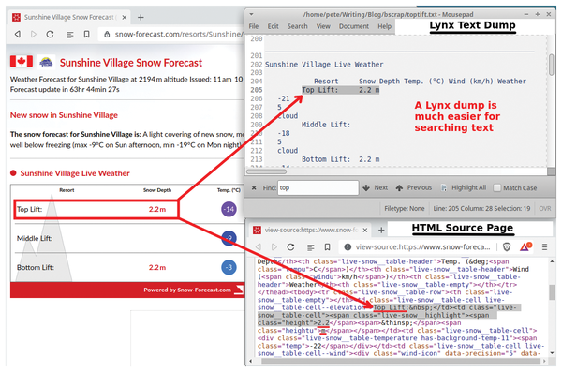Open Mousepad window menu arrow in title bar
This screenshot has height=372, width=562.
[251, 14]
